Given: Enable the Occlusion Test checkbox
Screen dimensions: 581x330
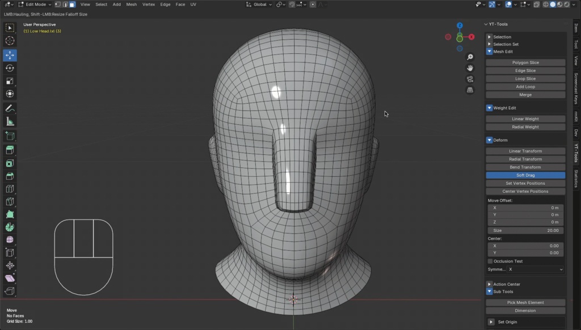Looking at the screenshot, I should point(490,261).
